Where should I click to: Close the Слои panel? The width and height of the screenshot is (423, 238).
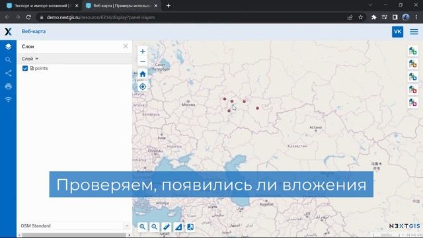(x=126, y=46)
